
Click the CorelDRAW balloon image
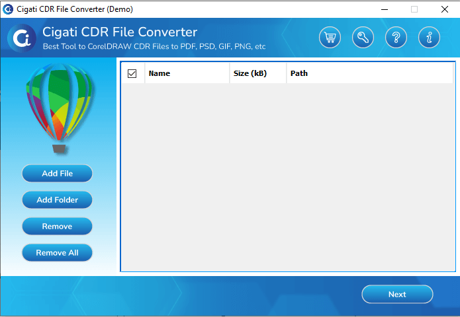(59, 108)
